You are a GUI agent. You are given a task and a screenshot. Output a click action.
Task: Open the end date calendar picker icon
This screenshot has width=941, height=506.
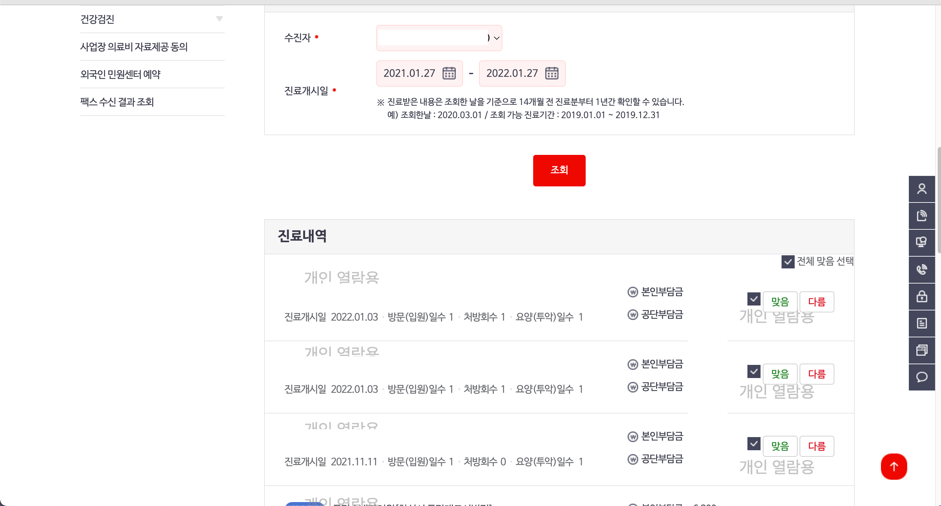pos(552,74)
